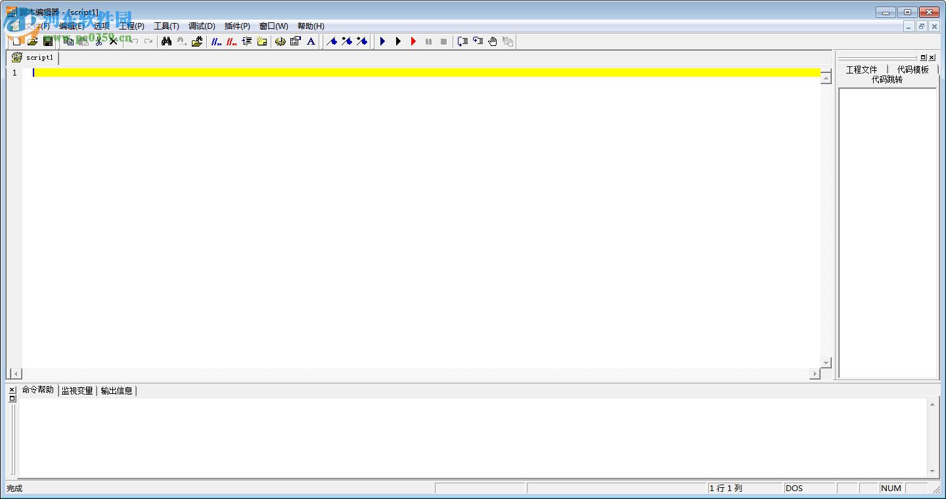Delete using the black X toolbar icon
The height and width of the screenshot is (499, 946).
tap(113, 41)
